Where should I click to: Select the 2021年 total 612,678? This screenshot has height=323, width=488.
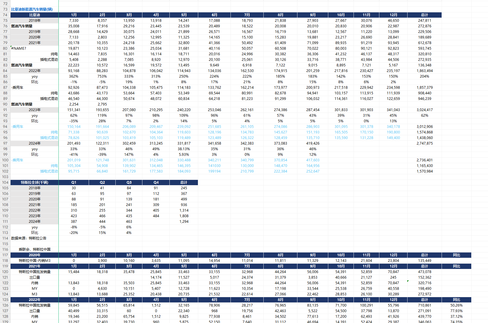point(425,43)
